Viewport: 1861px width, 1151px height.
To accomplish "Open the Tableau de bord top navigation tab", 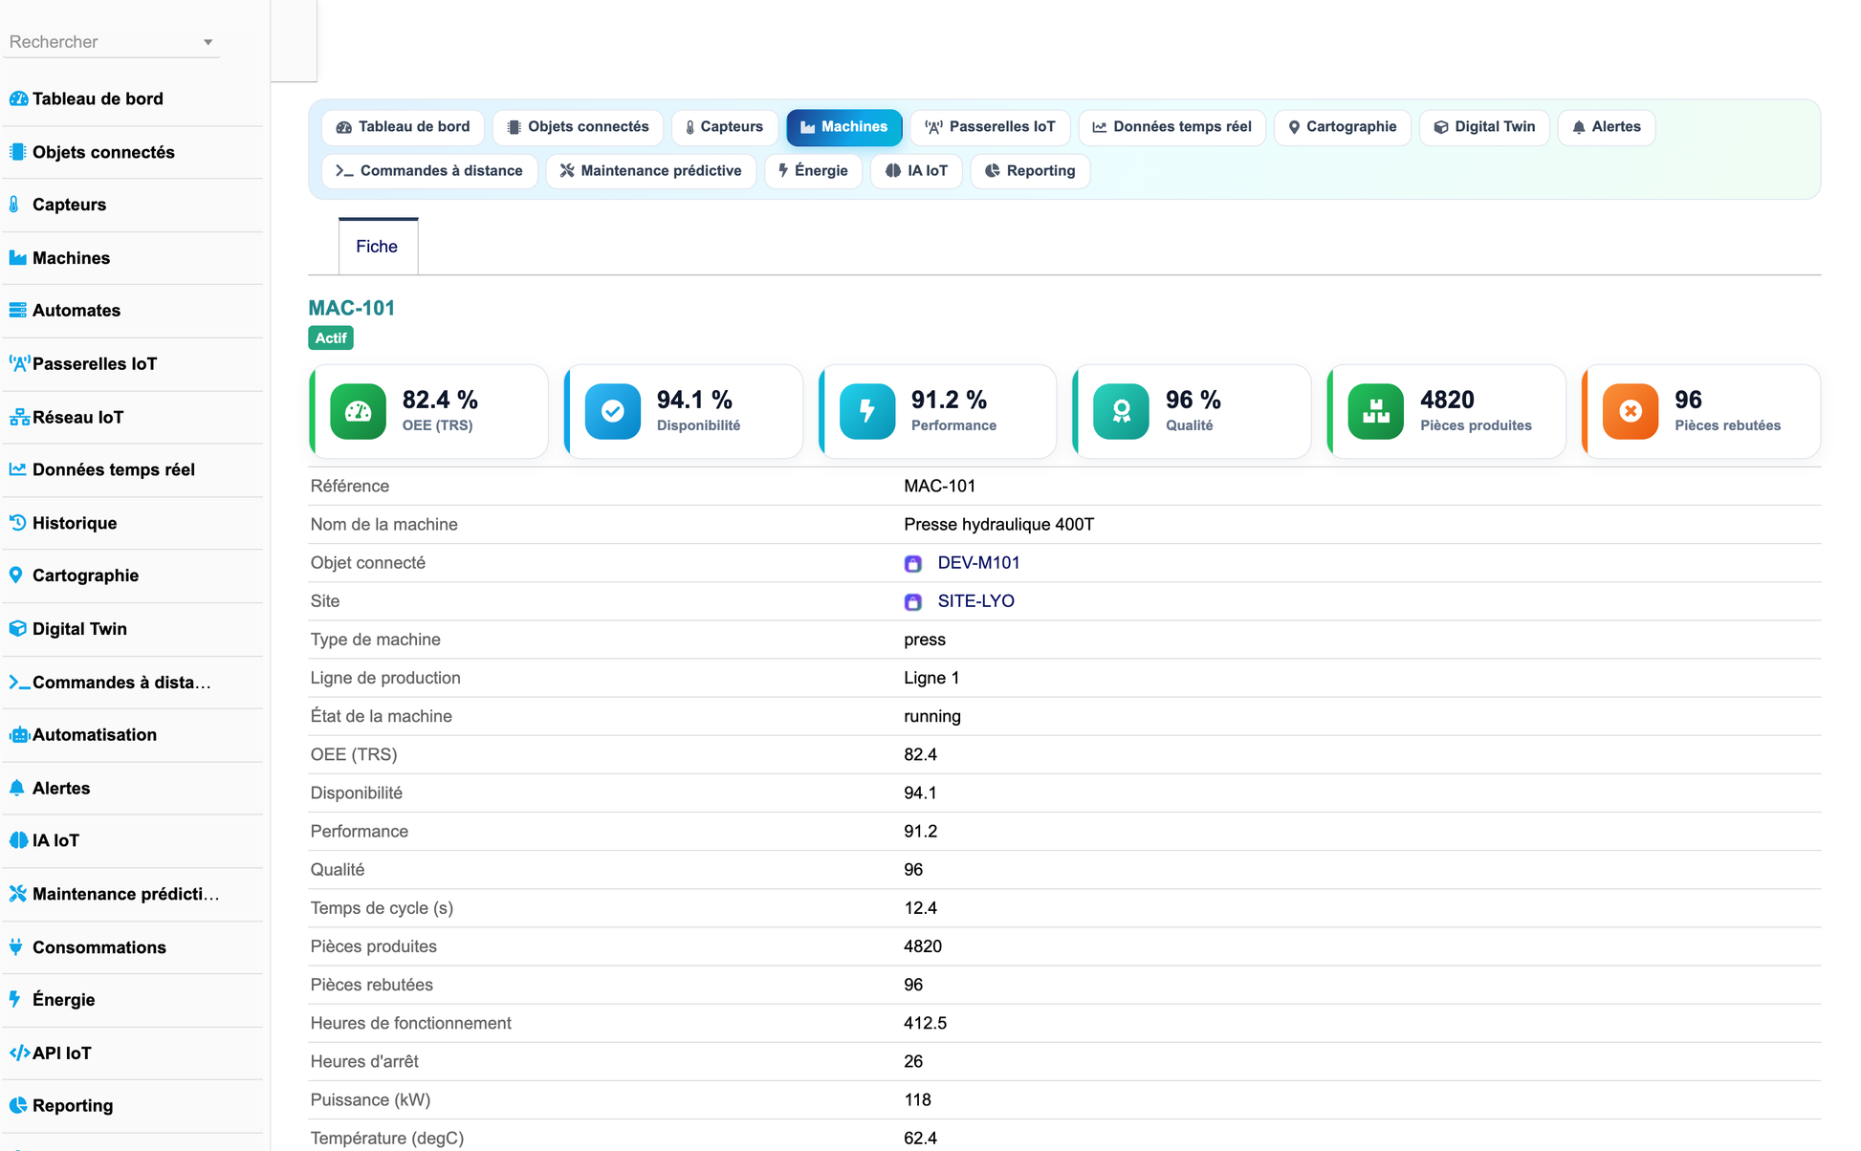I will click(x=404, y=127).
